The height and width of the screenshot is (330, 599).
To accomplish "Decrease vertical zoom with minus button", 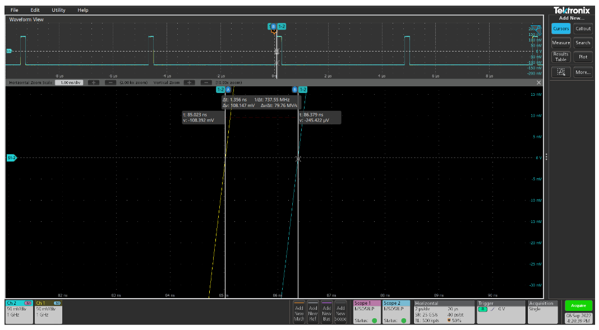I will (x=206, y=82).
